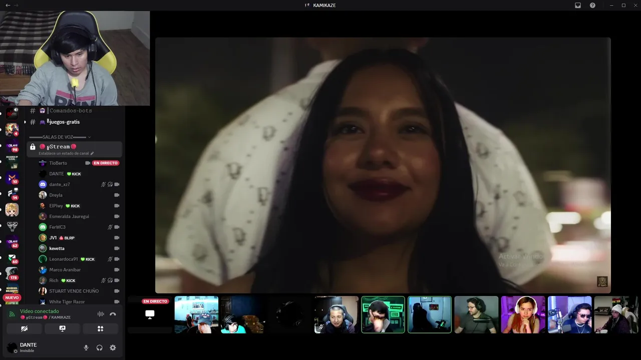Select webcam tile with white beanie person
Screen dimensions: 641x360
616,314
